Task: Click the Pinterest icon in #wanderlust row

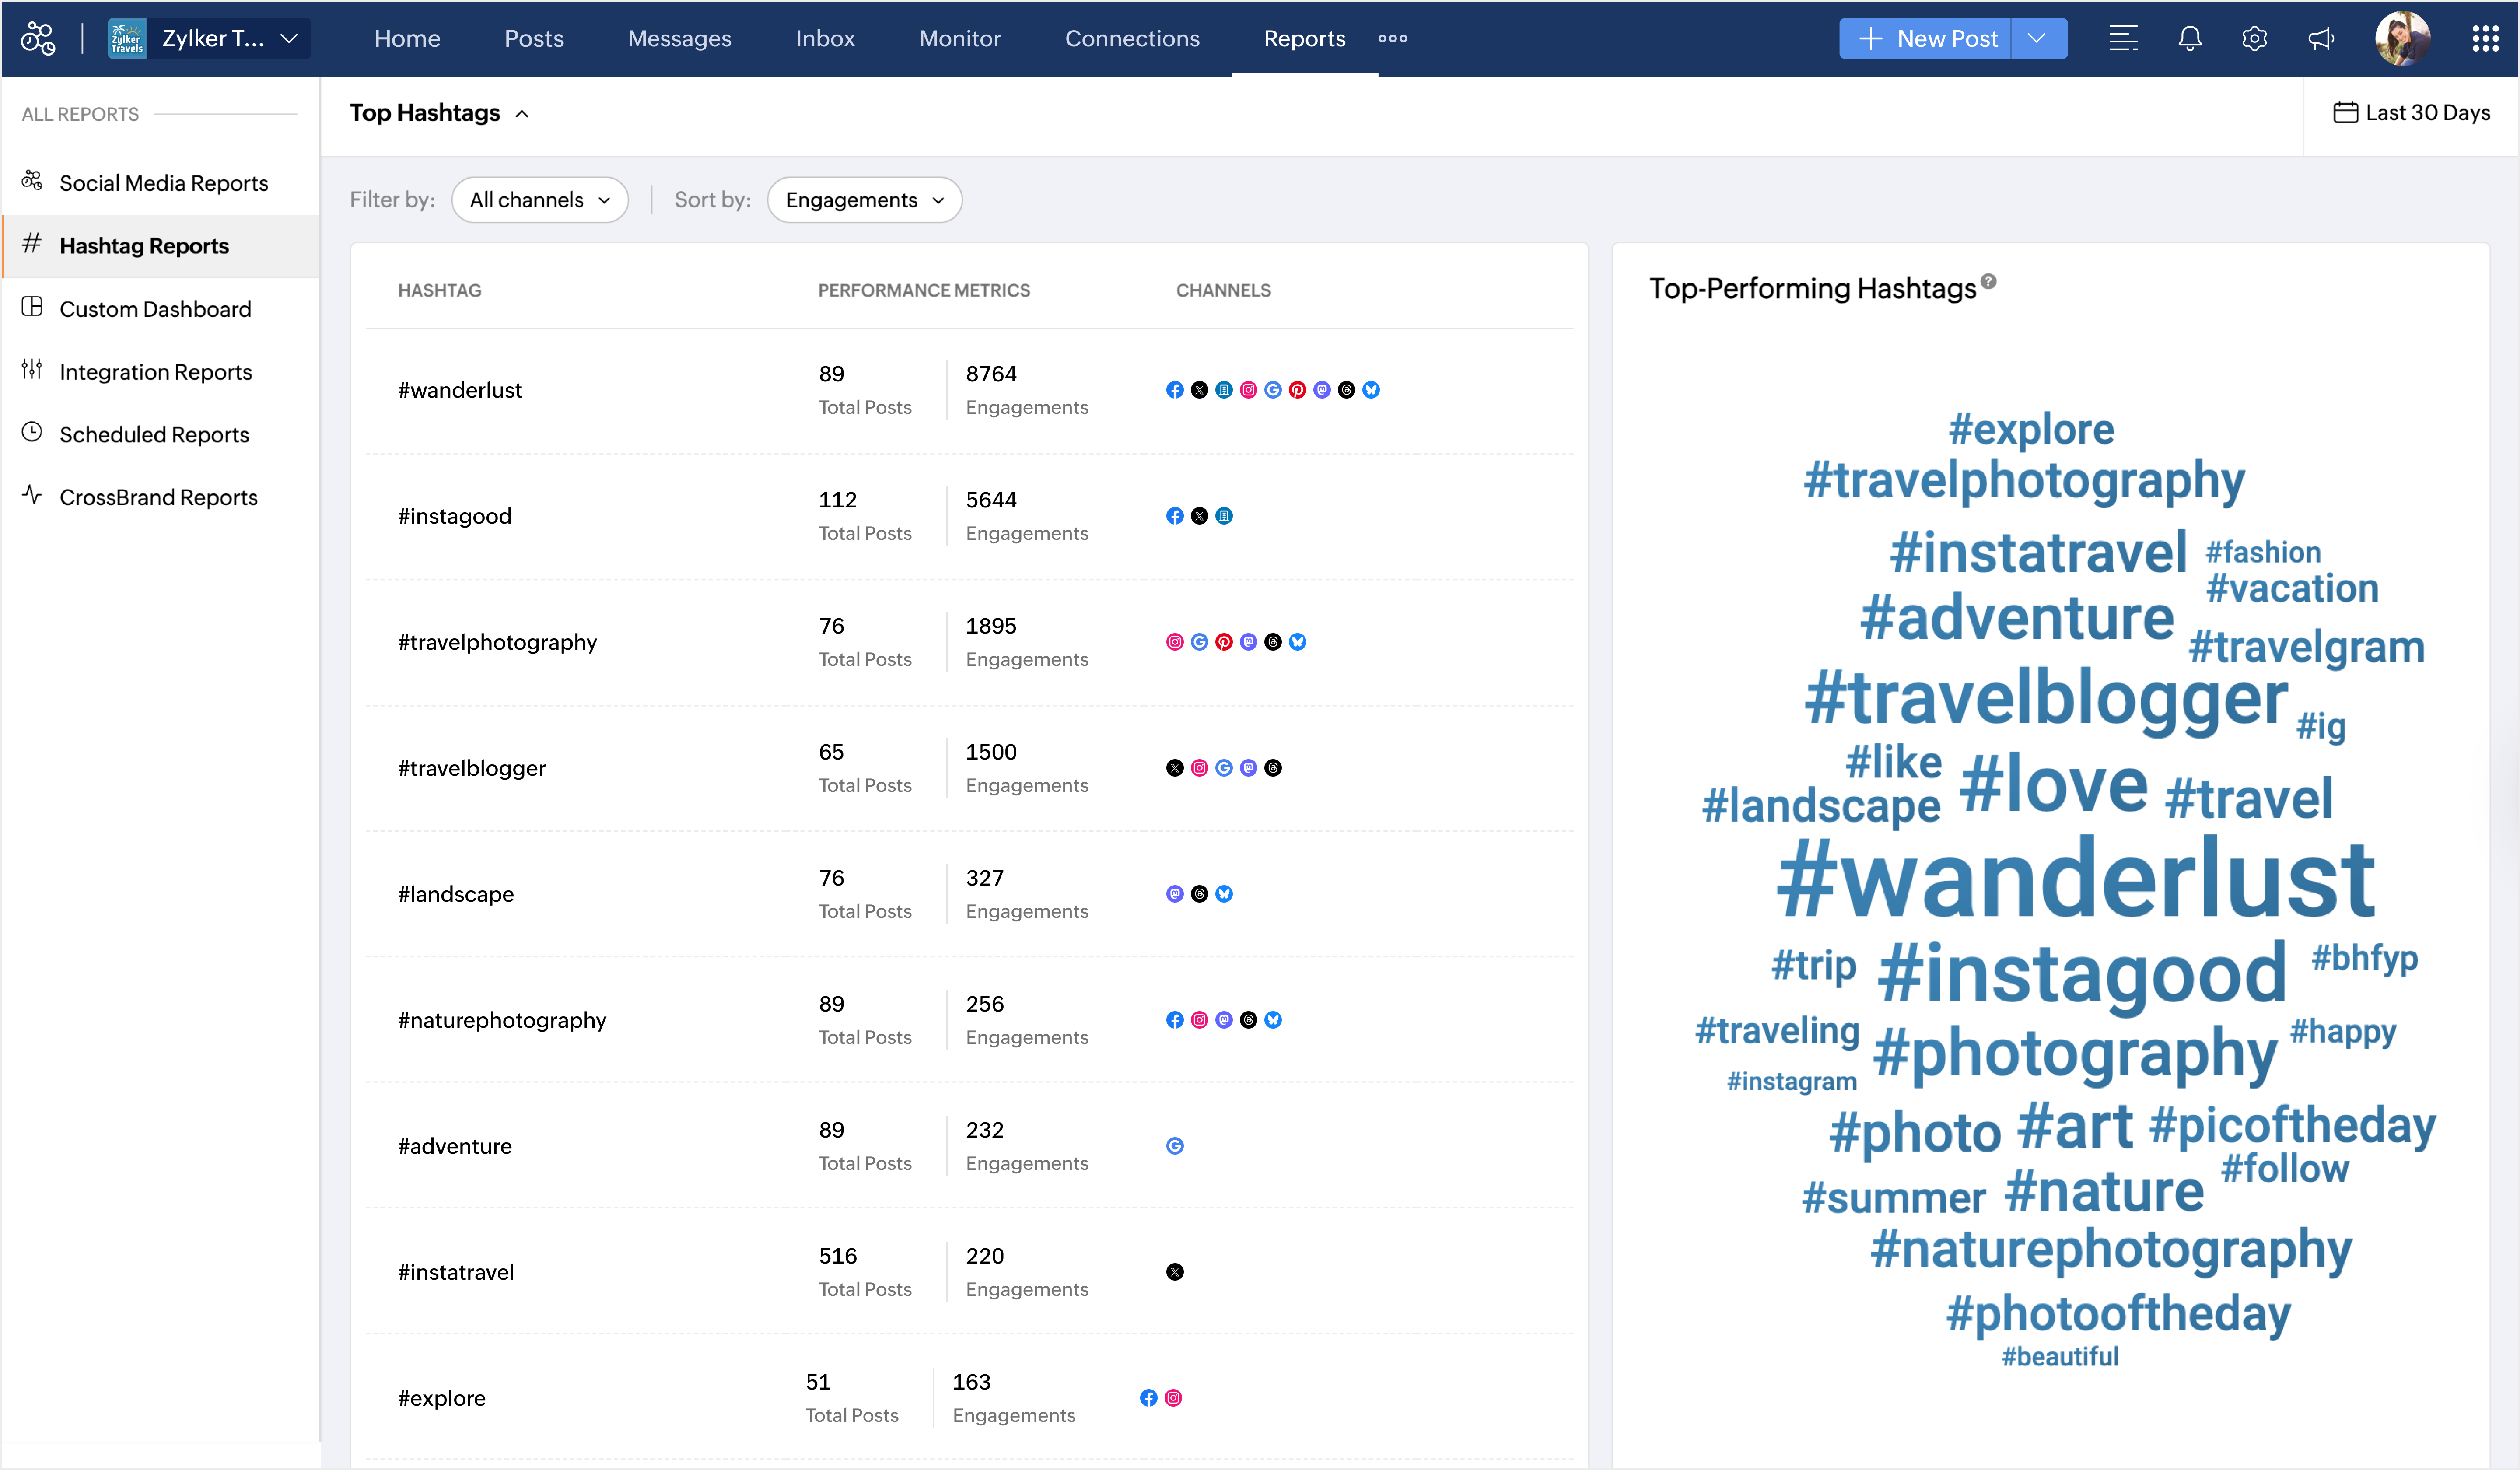Action: (1297, 390)
